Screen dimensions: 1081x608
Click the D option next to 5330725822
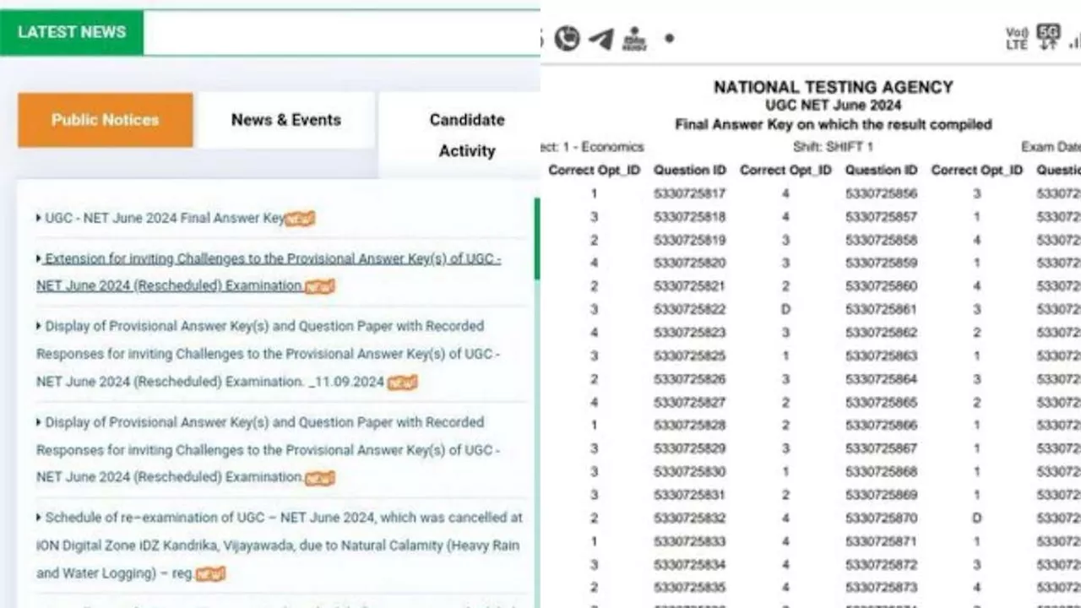[x=785, y=309]
